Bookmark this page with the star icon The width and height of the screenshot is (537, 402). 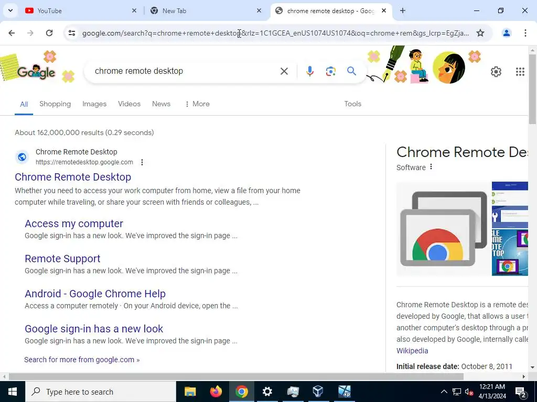coord(480,33)
